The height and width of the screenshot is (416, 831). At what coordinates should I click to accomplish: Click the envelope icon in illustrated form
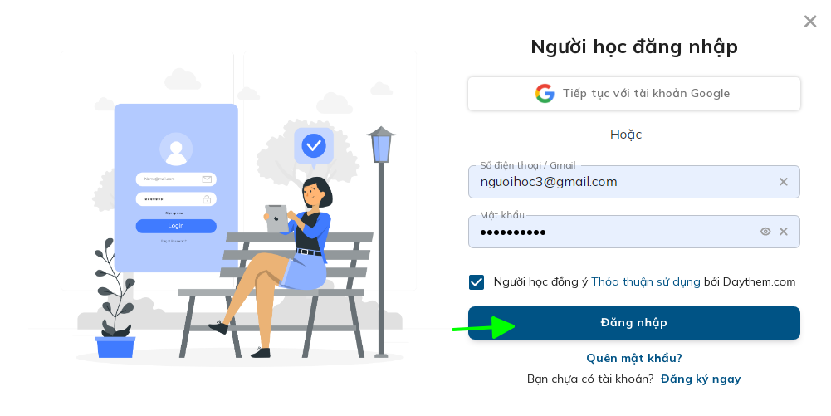tap(207, 179)
